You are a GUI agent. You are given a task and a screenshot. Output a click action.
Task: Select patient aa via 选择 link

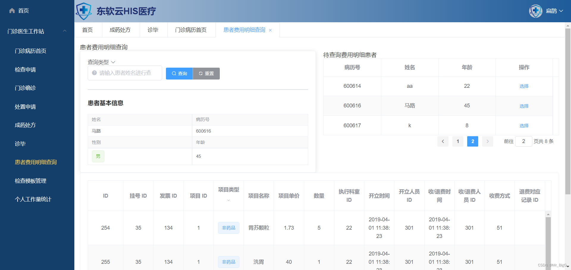tap(524, 86)
